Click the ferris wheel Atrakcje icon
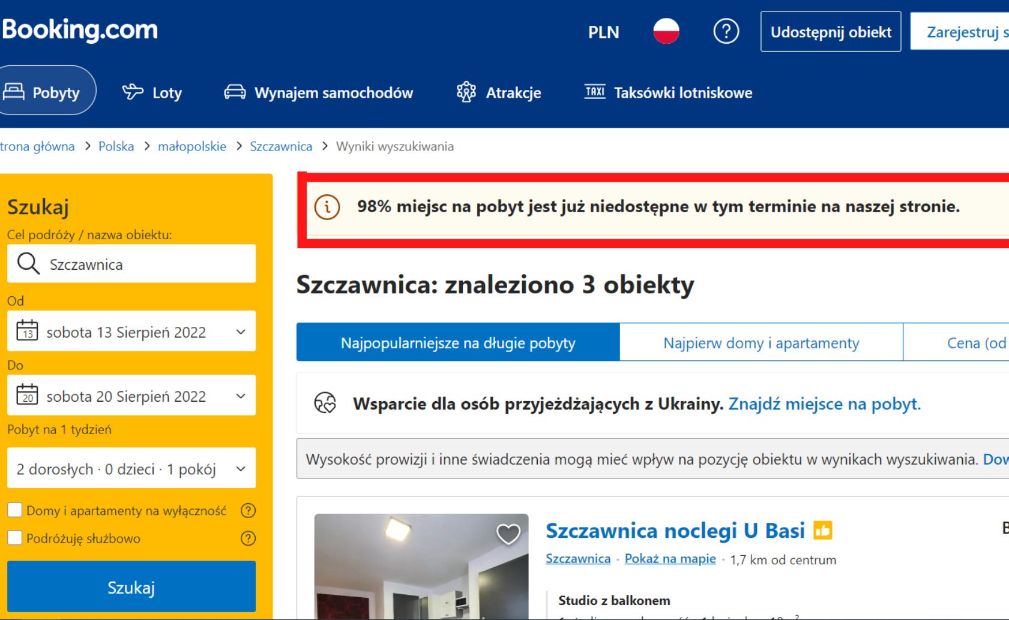The image size is (1009, 620). [x=466, y=92]
